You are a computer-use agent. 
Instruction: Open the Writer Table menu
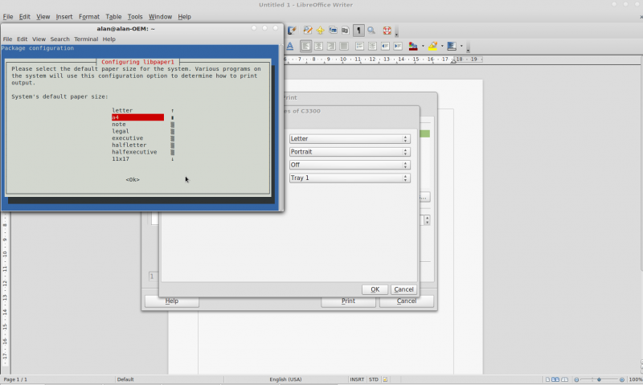[x=113, y=17]
